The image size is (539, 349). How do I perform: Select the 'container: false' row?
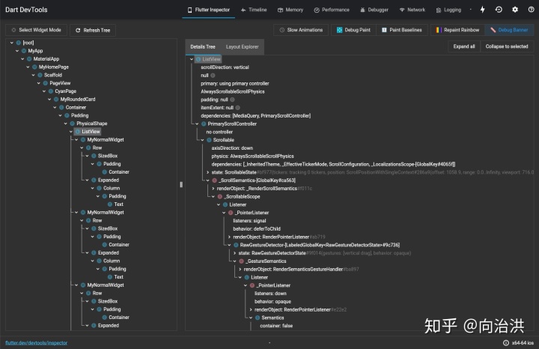276,326
